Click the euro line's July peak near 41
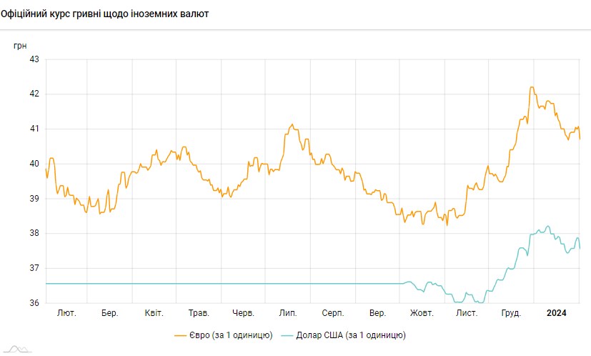The height and width of the screenshot is (356, 591). pos(292,124)
